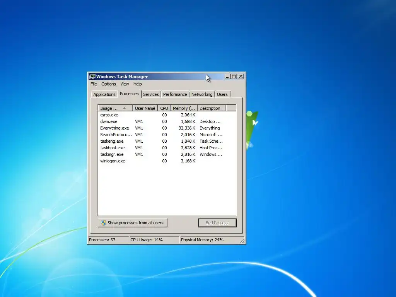Click the 'Microsoft ...' description cell
396x297 pixels.
pos(211,135)
